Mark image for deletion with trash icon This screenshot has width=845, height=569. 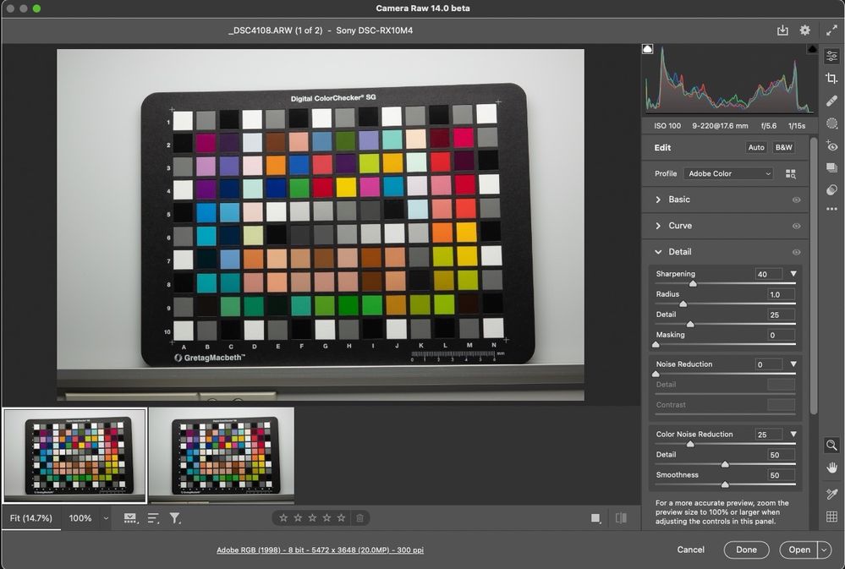click(359, 517)
